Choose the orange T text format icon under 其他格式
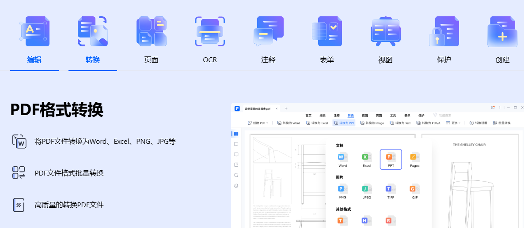The width and height of the screenshot is (524, 228). (x=342, y=221)
